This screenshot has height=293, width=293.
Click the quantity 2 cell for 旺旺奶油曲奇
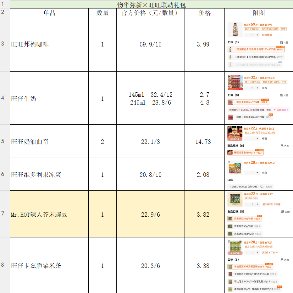pos(102,141)
